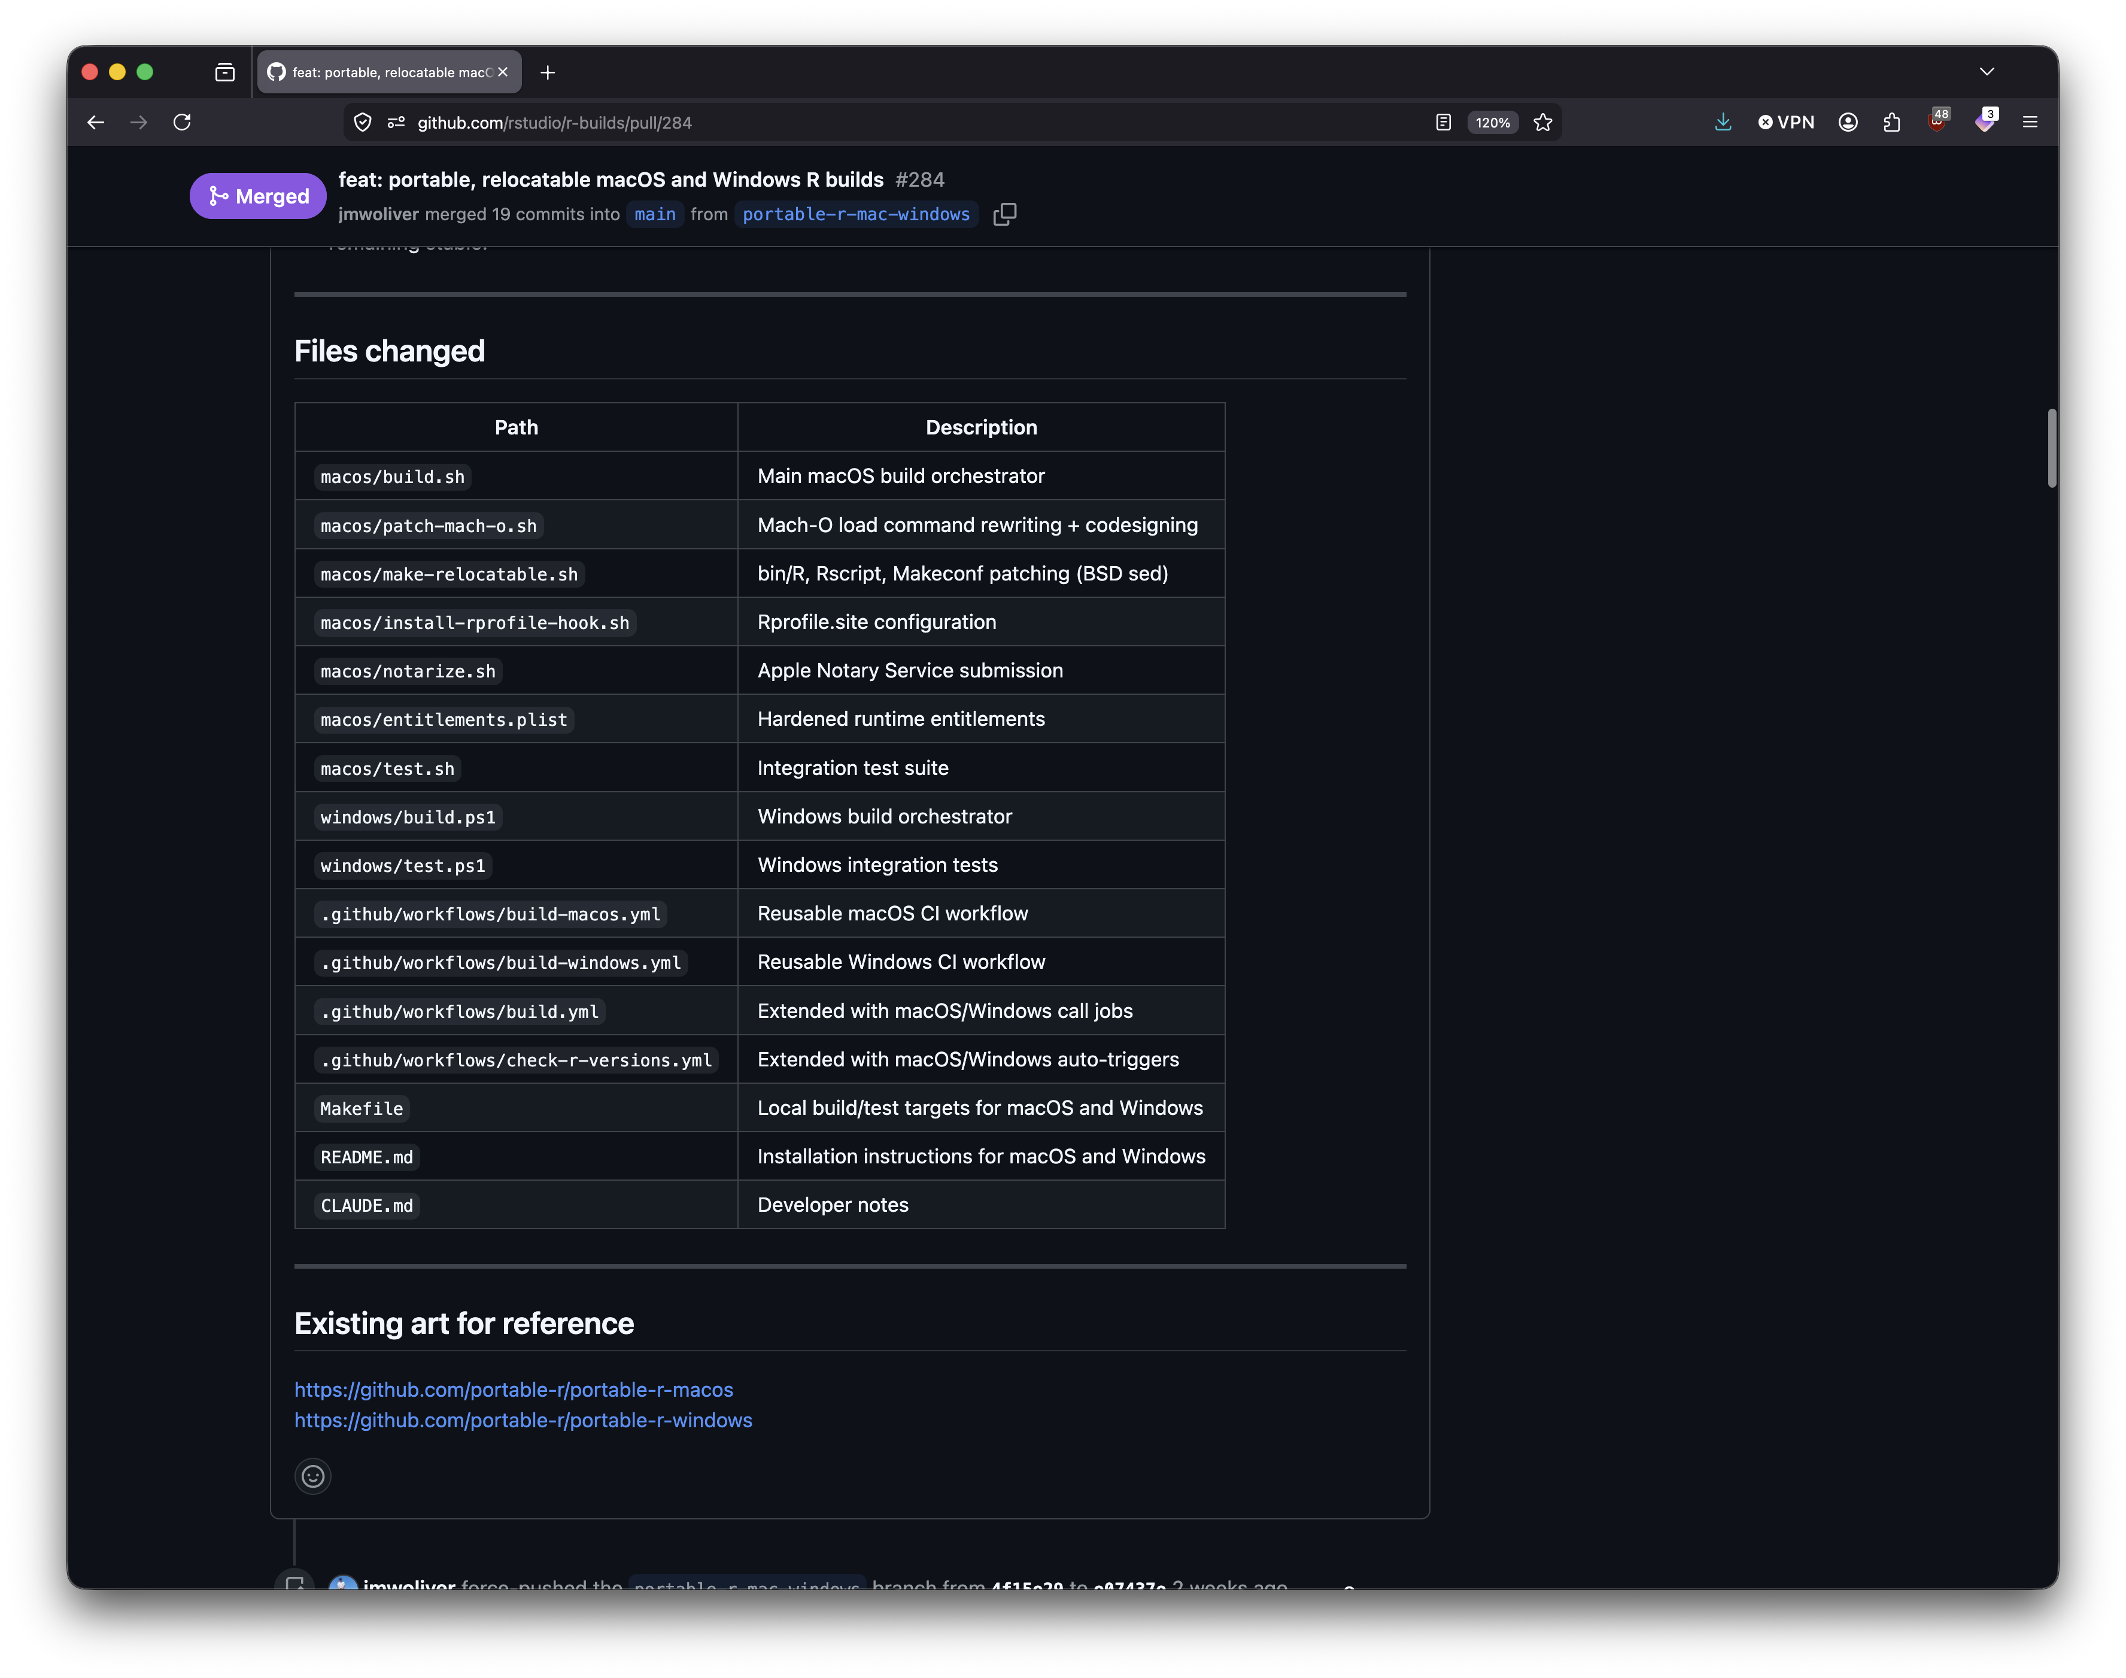
Task: Open the jmwoliver author link in header
Action: [x=378, y=214]
